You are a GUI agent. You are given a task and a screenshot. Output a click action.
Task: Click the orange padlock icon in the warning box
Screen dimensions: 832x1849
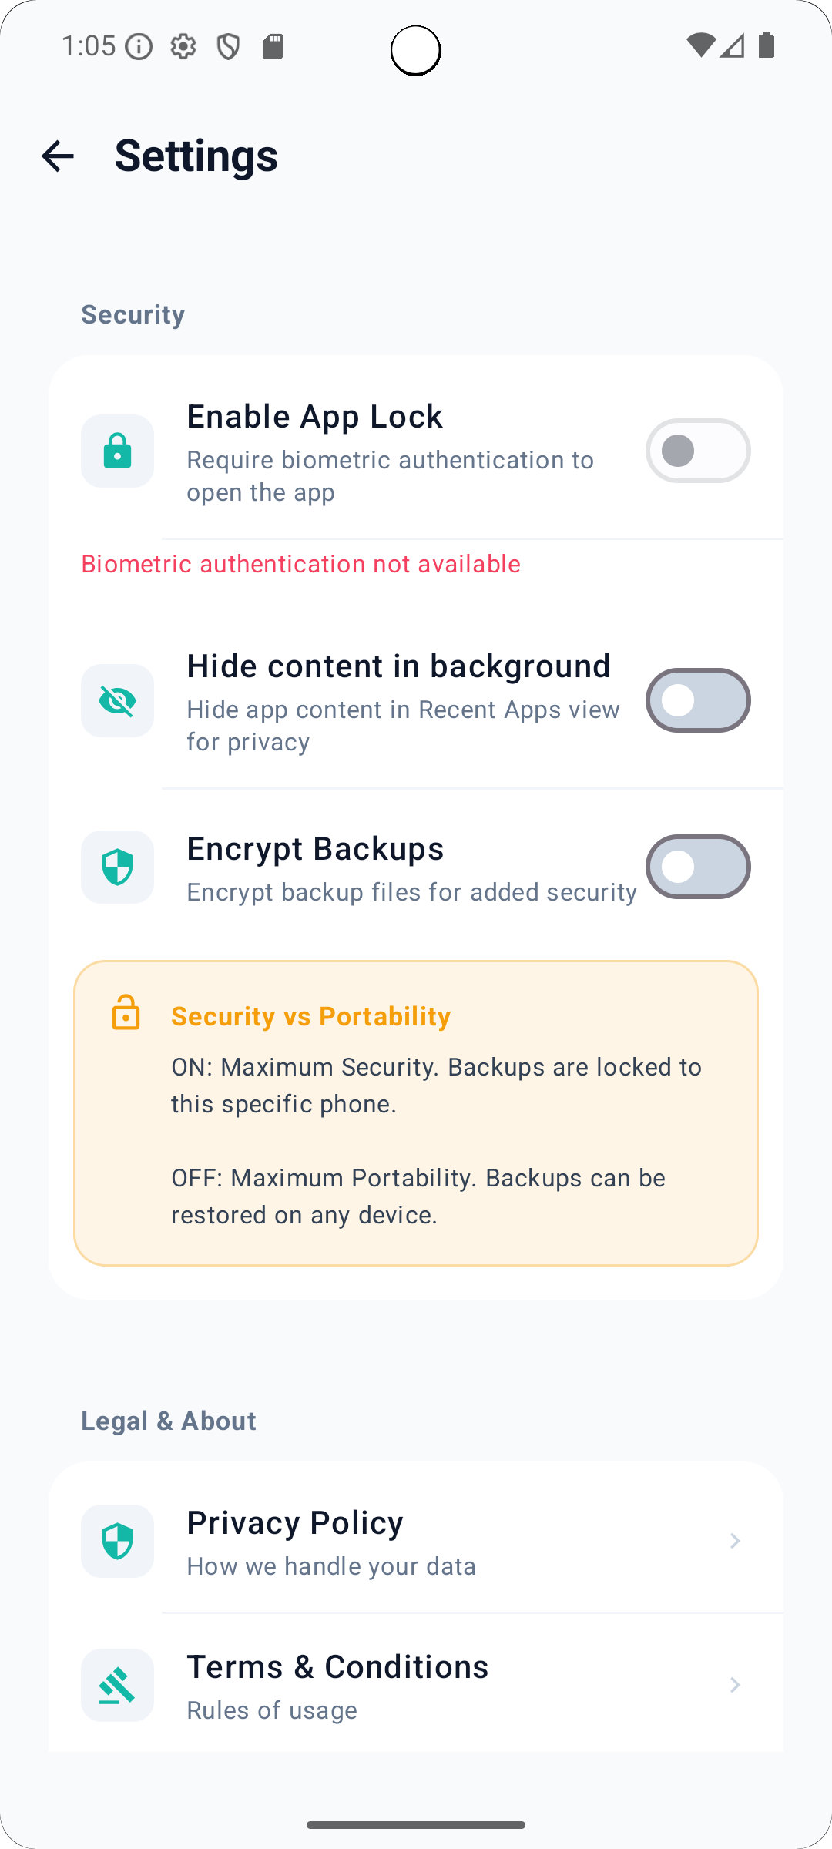pos(127,1013)
